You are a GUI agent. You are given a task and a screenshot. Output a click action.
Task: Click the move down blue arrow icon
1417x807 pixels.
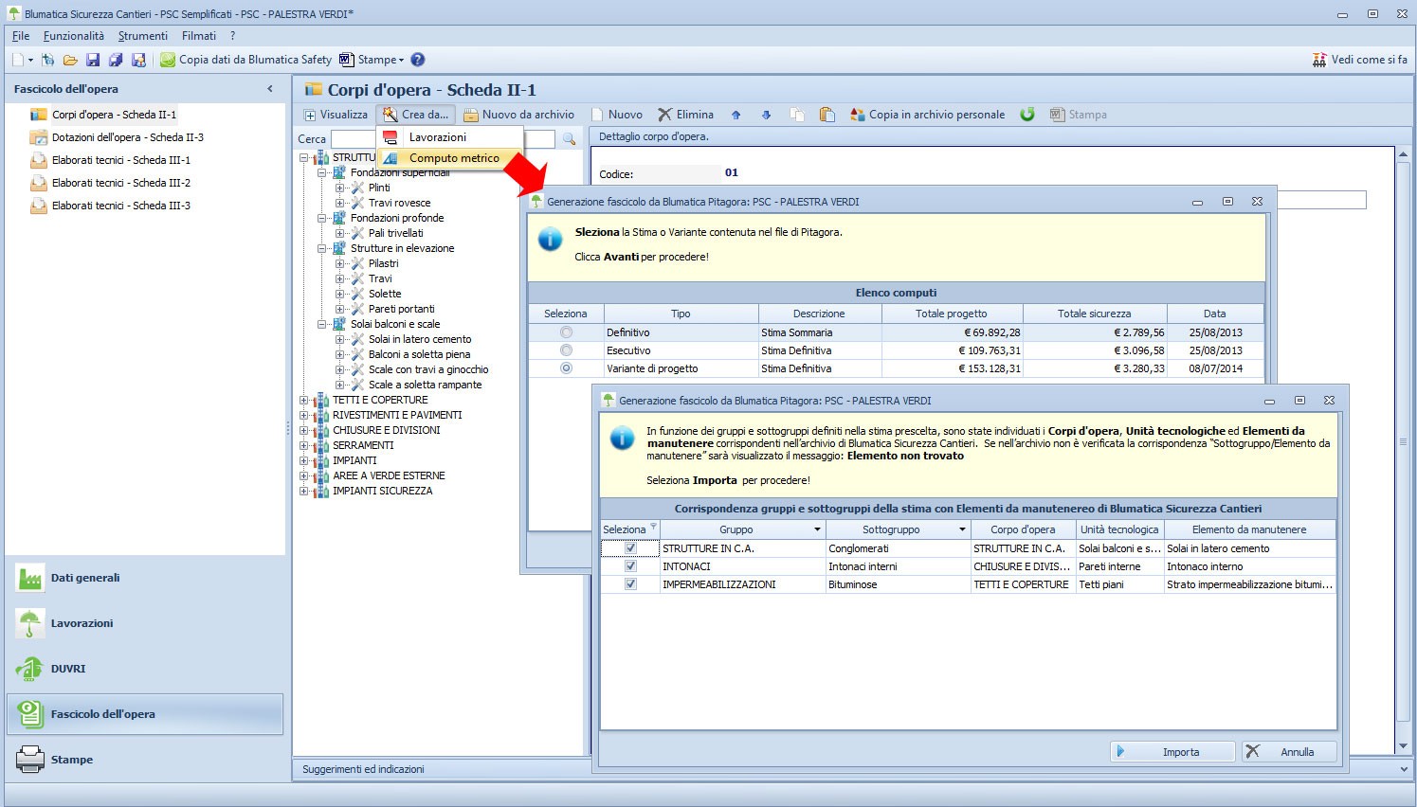pyautogui.click(x=766, y=115)
